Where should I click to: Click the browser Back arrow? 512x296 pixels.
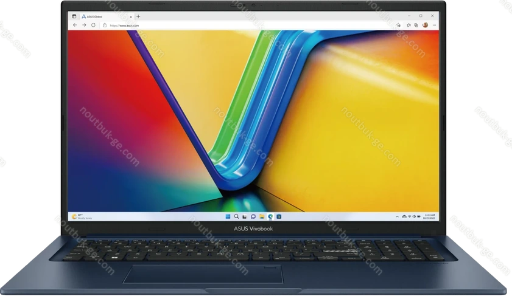coord(75,25)
